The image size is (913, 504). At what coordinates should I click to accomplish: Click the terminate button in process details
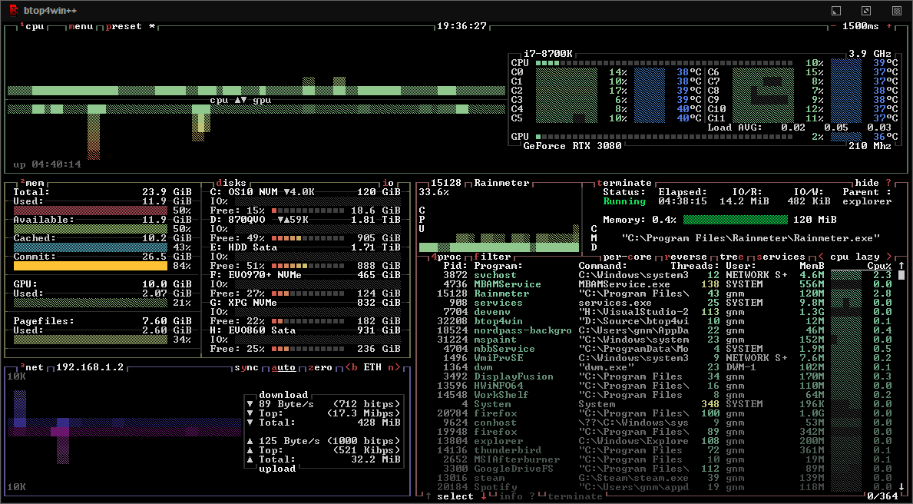tap(624, 183)
